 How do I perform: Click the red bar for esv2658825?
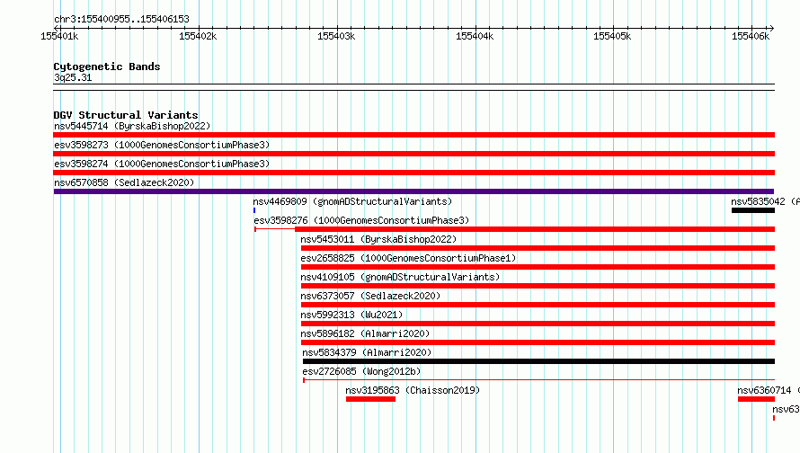click(538, 267)
